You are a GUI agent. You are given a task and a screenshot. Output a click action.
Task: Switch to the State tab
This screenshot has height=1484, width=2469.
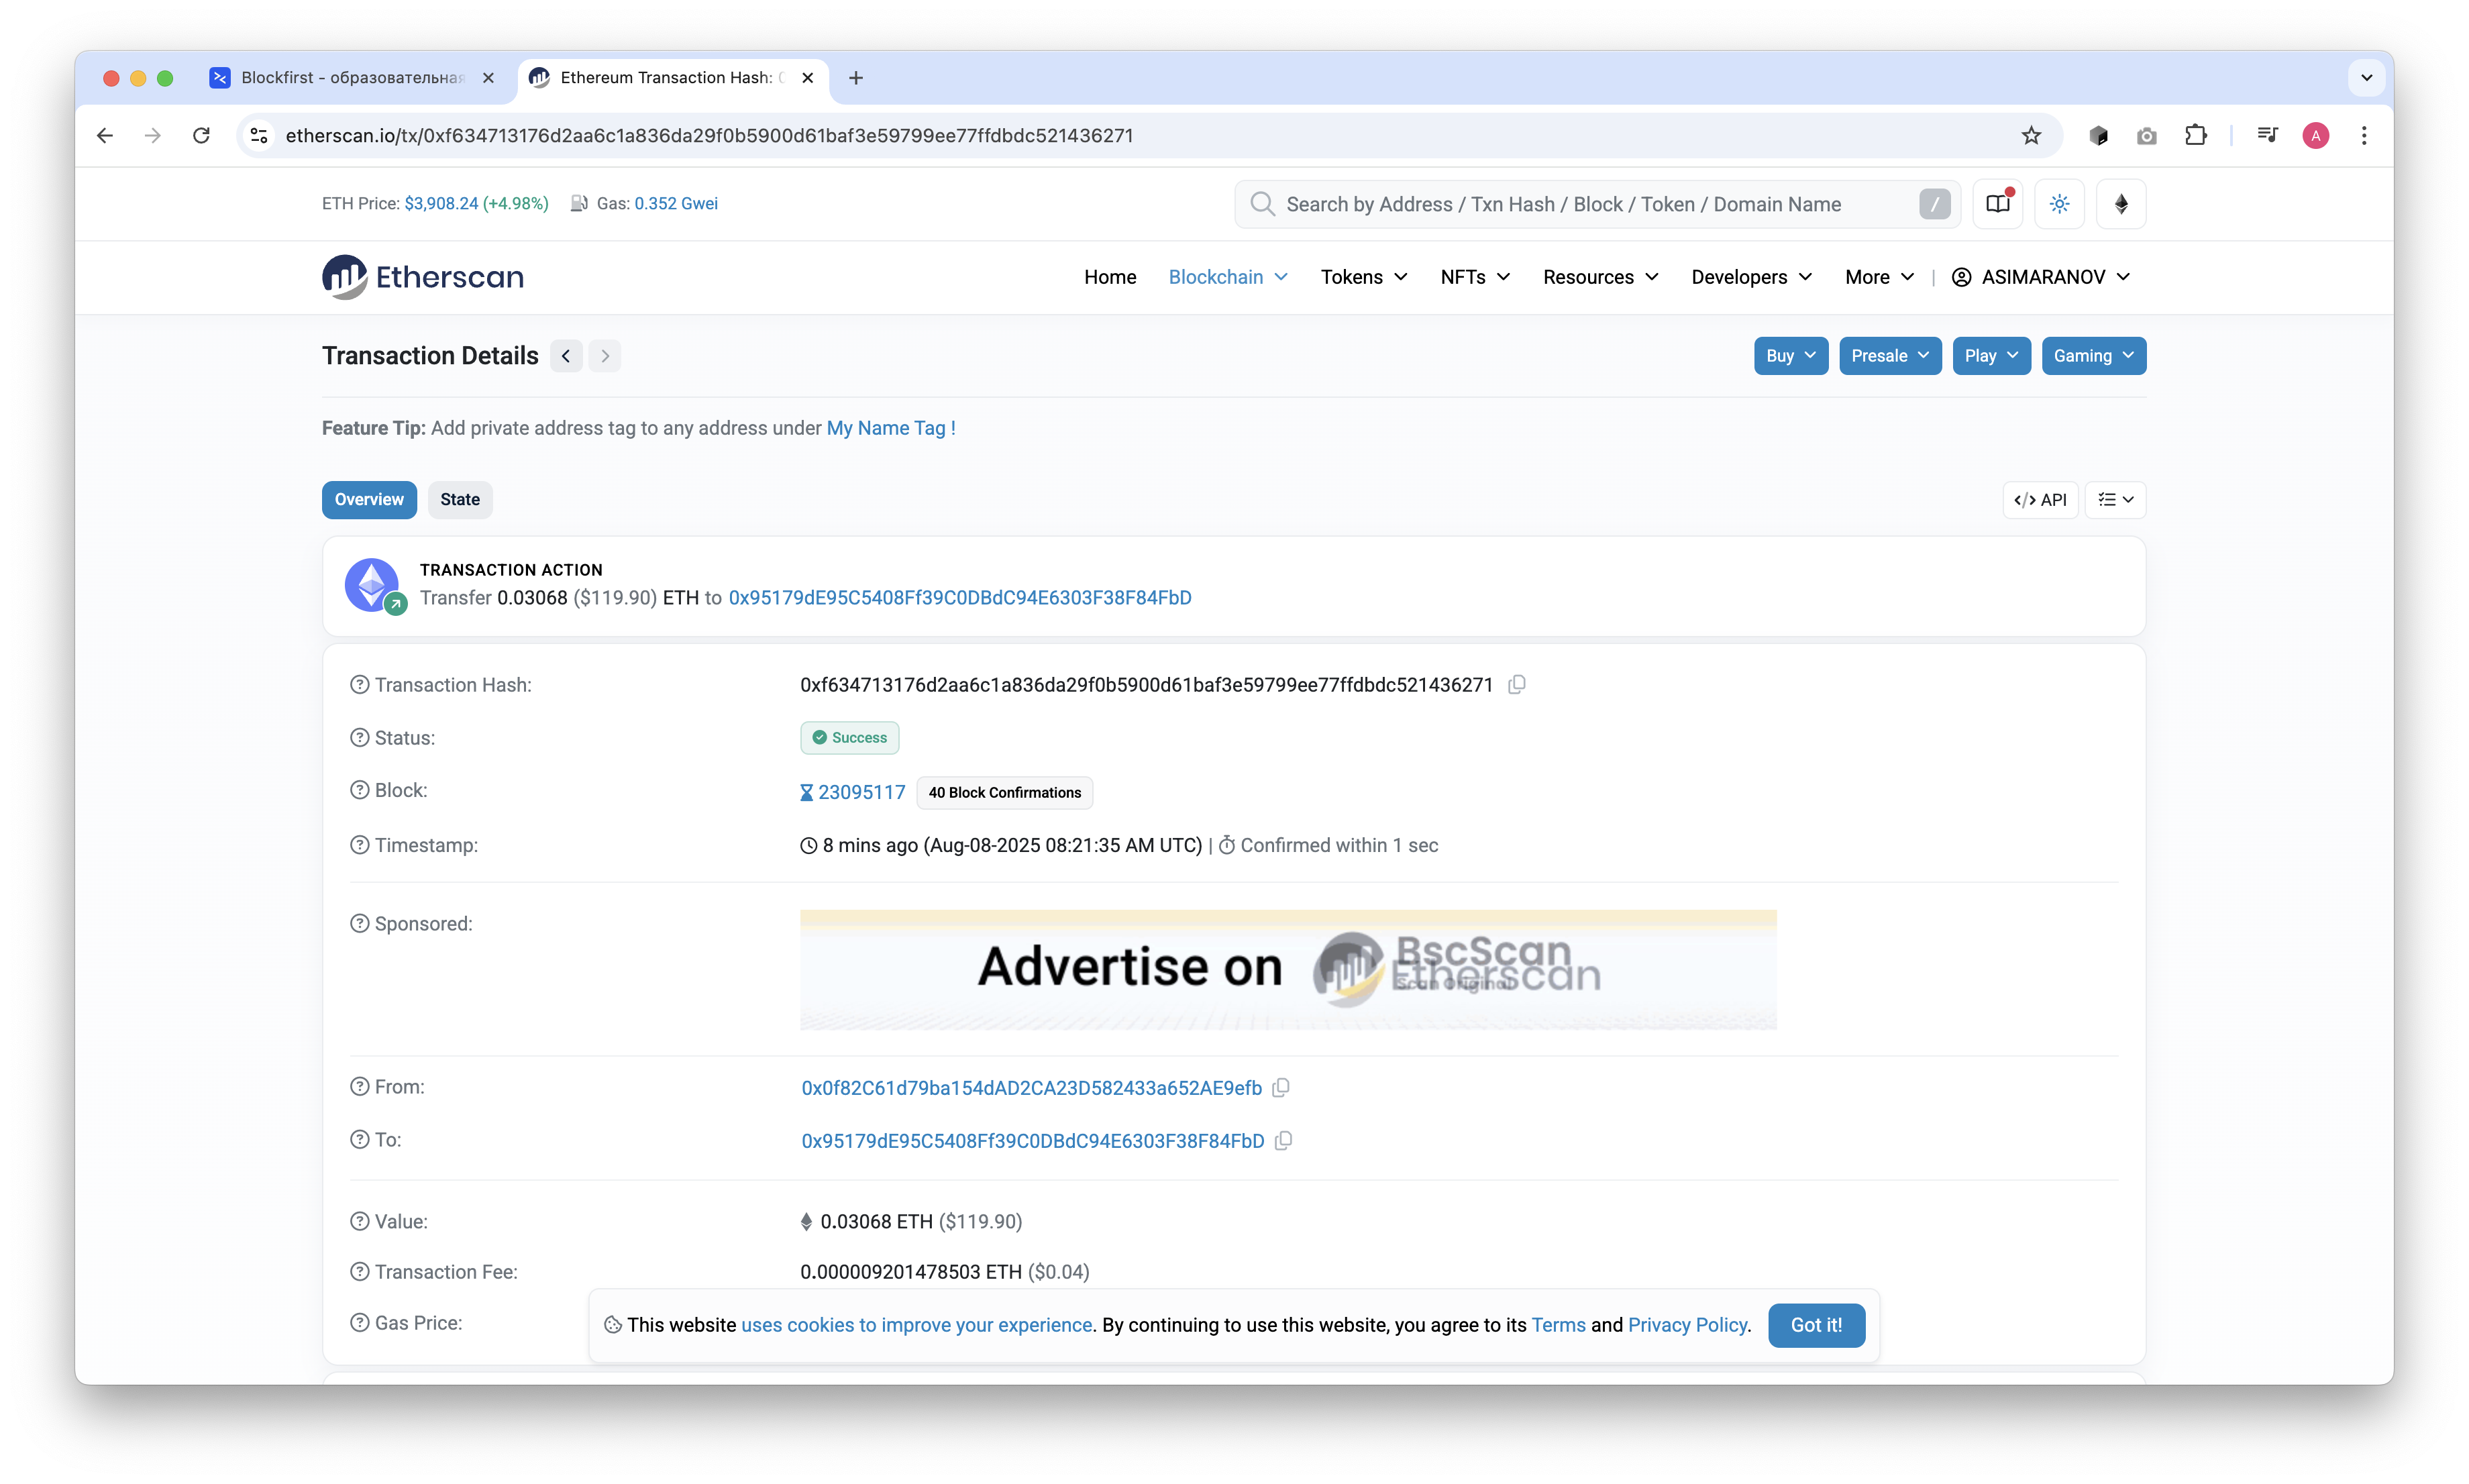click(x=460, y=500)
